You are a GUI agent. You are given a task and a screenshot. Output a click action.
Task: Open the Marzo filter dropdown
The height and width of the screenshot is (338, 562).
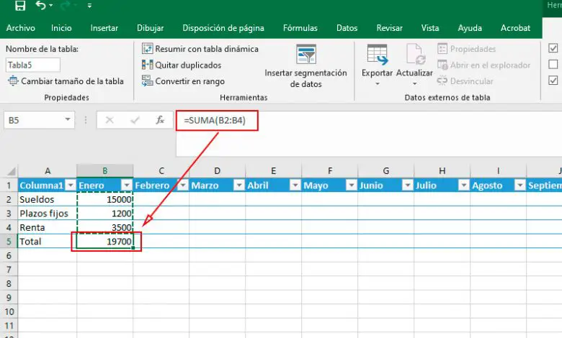(239, 185)
